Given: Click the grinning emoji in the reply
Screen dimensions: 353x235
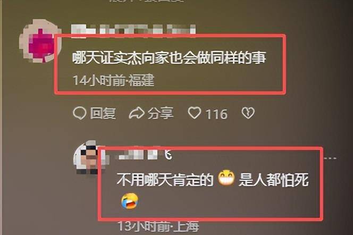Looking at the screenshot, I should (226, 178).
